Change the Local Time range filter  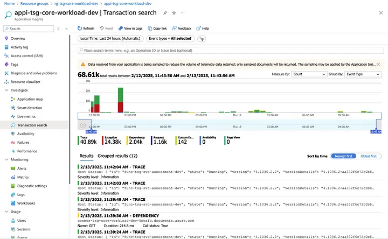pyautogui.click(x=110, y=39)
